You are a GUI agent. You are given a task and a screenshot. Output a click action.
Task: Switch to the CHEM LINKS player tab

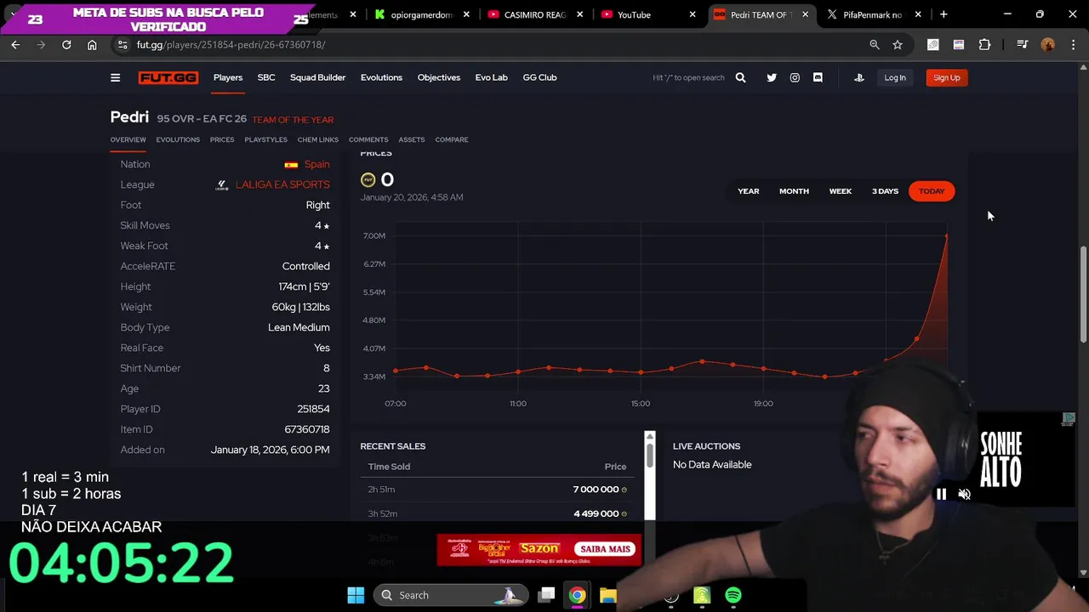318,139
